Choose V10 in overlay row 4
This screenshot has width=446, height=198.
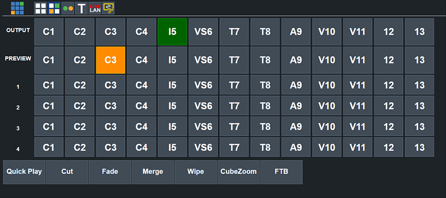click(x=327, y=147)
